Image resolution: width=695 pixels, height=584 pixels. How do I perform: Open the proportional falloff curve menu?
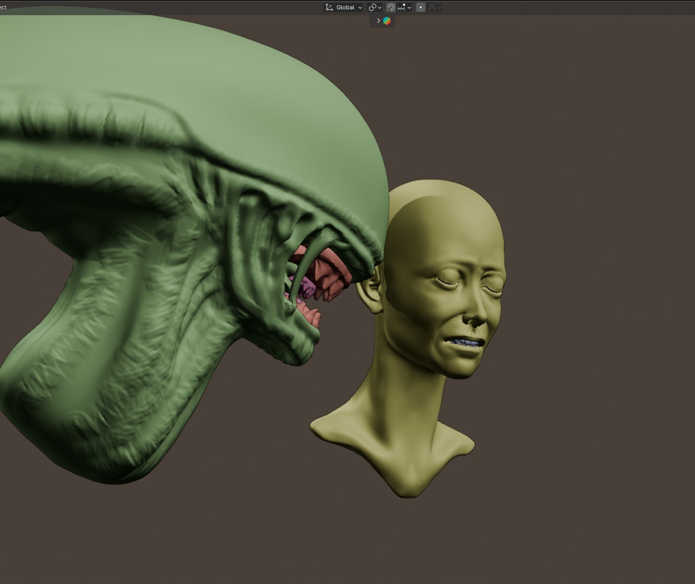pos(434,7)
